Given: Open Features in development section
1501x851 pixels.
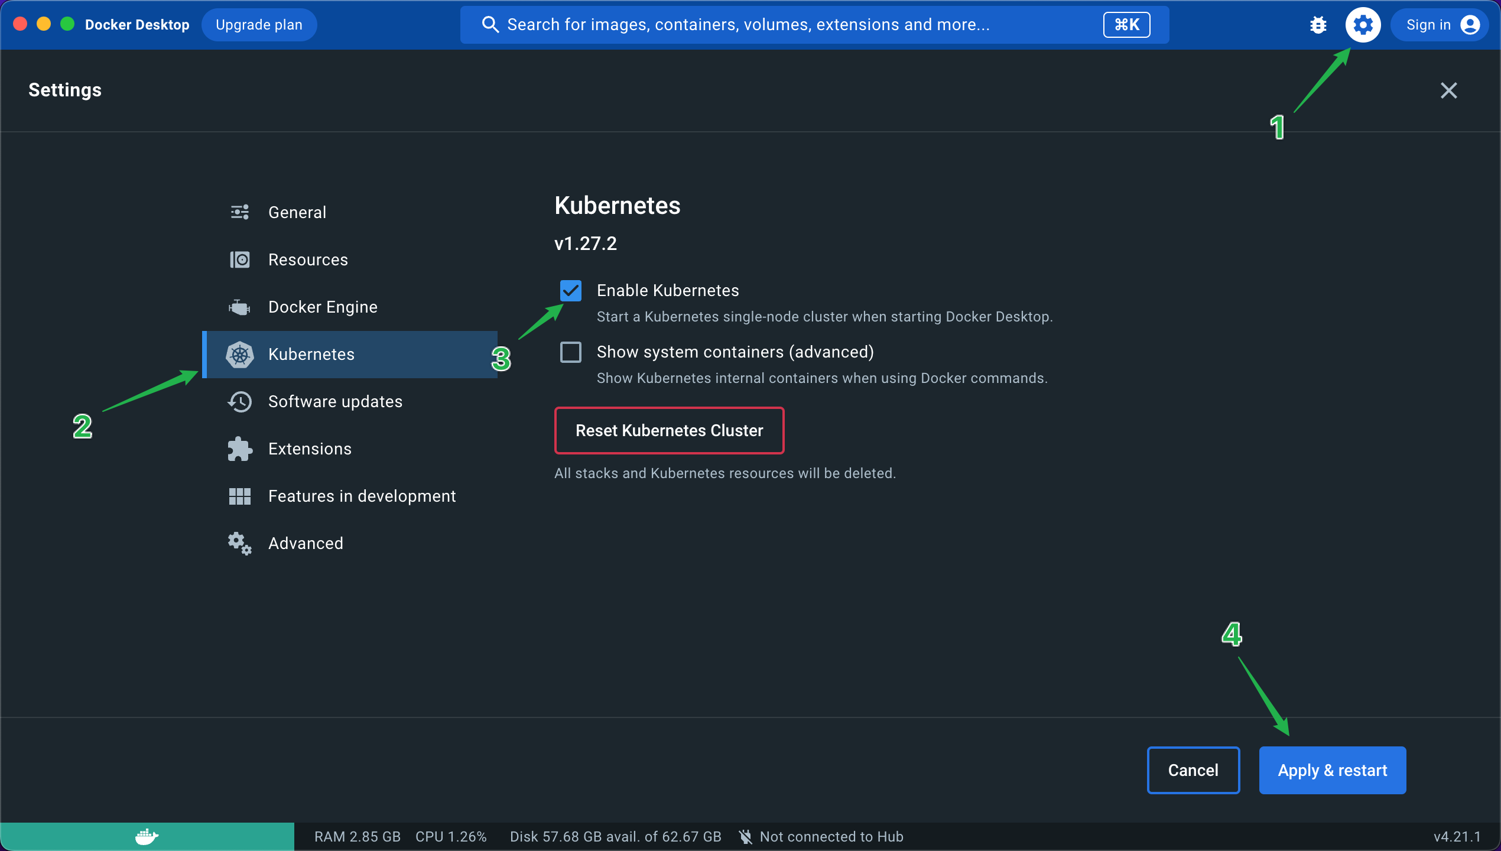Looking at the screenshot, I should 362,496.
